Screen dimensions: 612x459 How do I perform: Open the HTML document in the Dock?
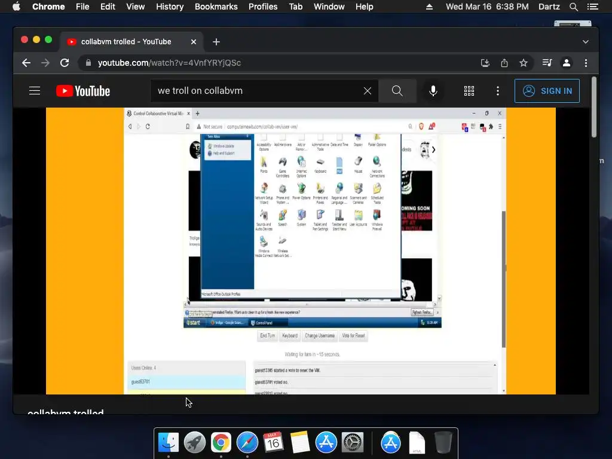point(417,443)
